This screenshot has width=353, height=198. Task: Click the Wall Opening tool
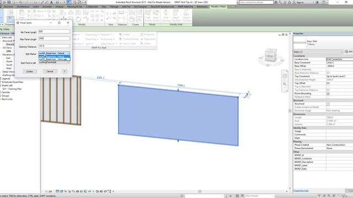166,16
